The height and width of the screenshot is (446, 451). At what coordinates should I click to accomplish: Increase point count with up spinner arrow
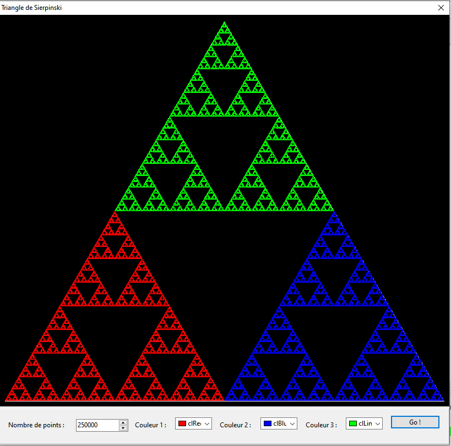123,422
